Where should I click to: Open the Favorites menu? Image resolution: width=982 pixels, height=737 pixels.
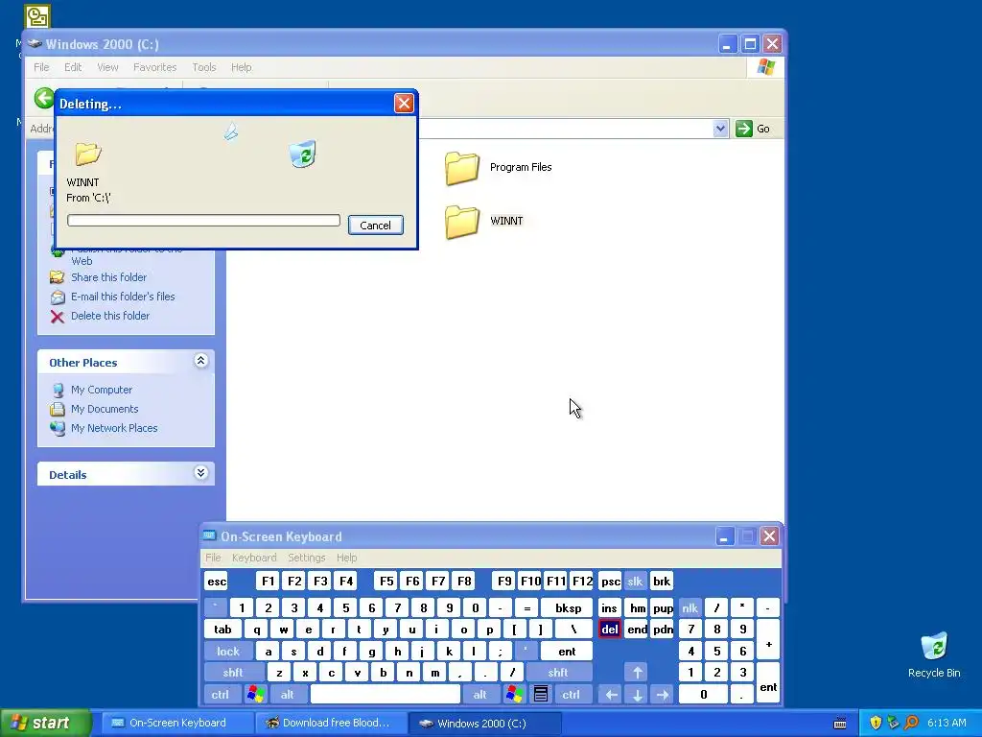tap(154, 67)
